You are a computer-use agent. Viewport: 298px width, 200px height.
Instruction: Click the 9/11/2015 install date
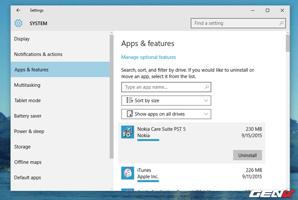[252, 176]
